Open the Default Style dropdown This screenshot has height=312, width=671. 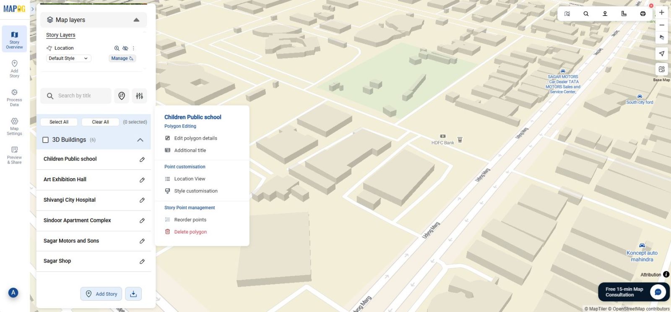pyautogui.click(x=68, y=59)
